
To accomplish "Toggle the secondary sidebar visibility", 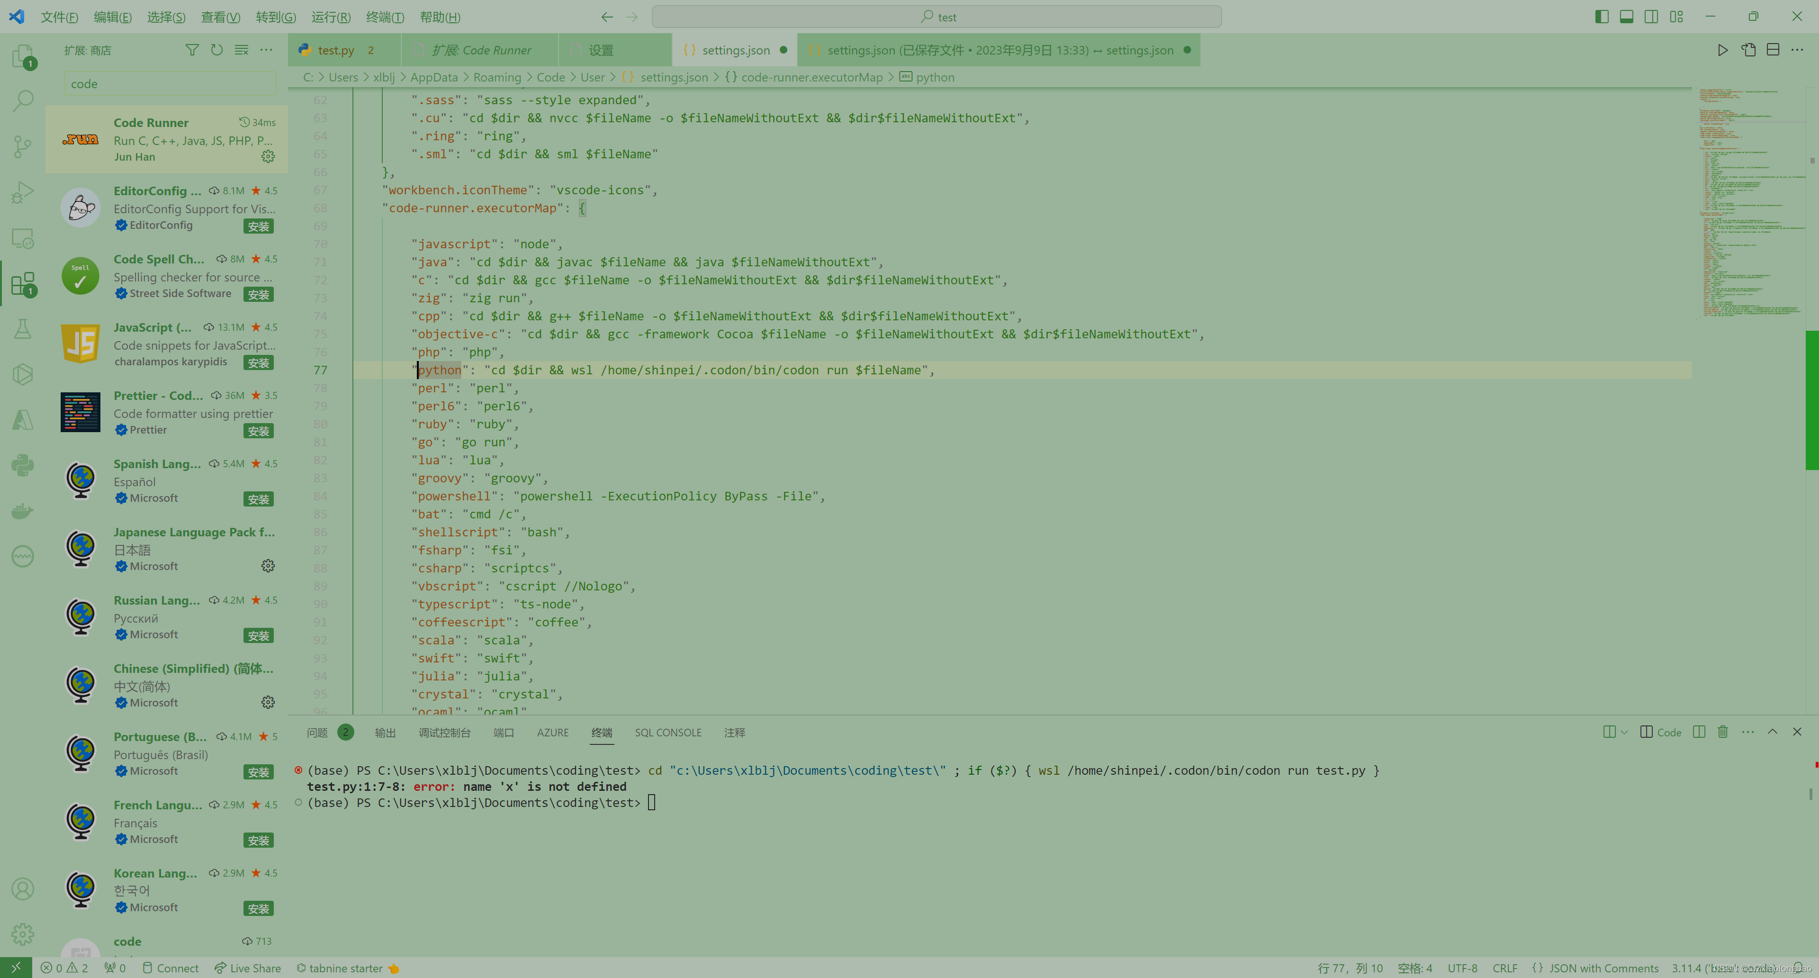I will pos(1652,16).
